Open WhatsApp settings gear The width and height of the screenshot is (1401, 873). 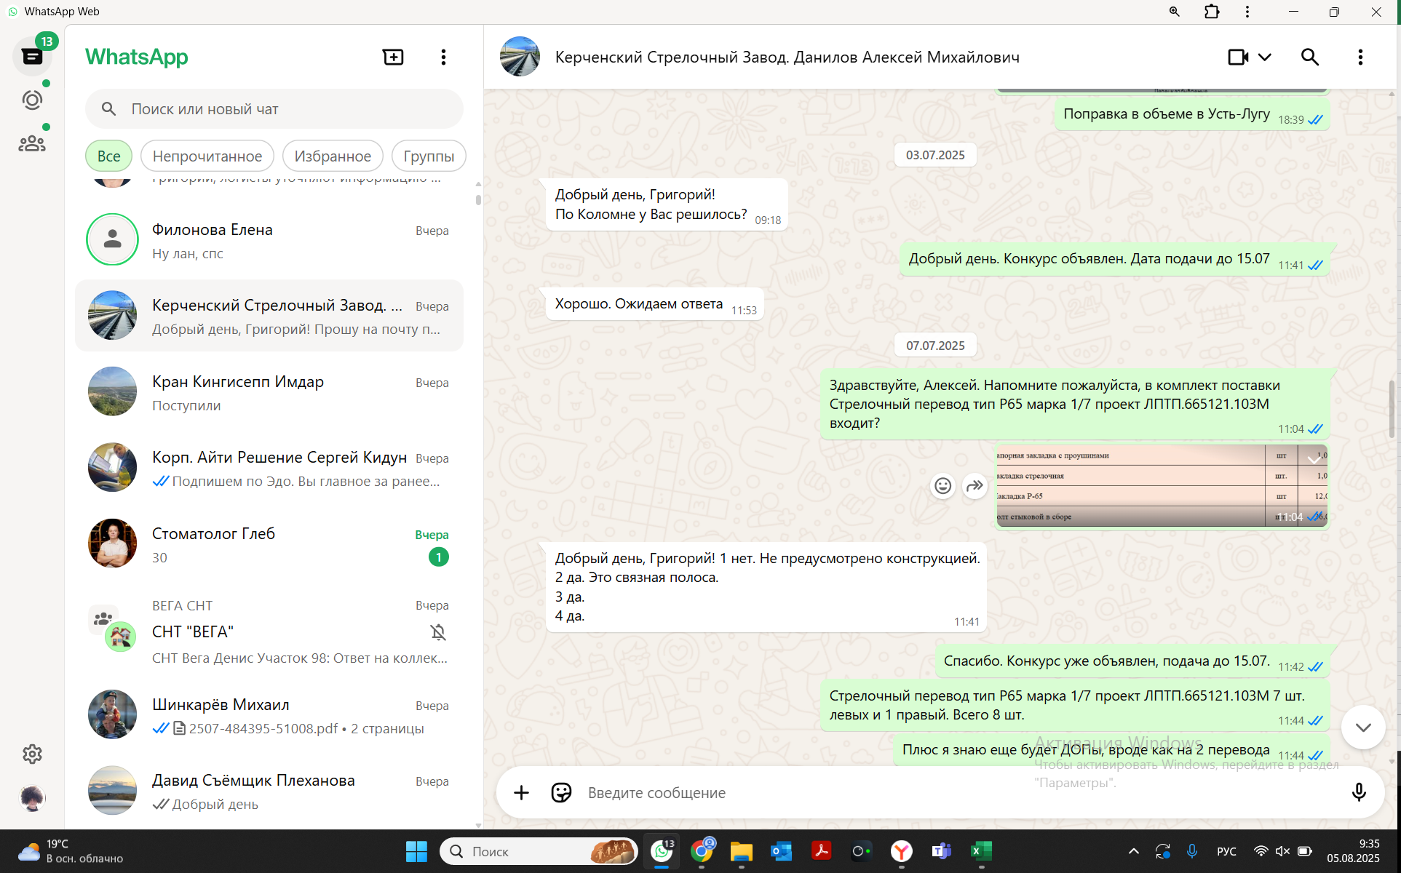tap(32, 754)
